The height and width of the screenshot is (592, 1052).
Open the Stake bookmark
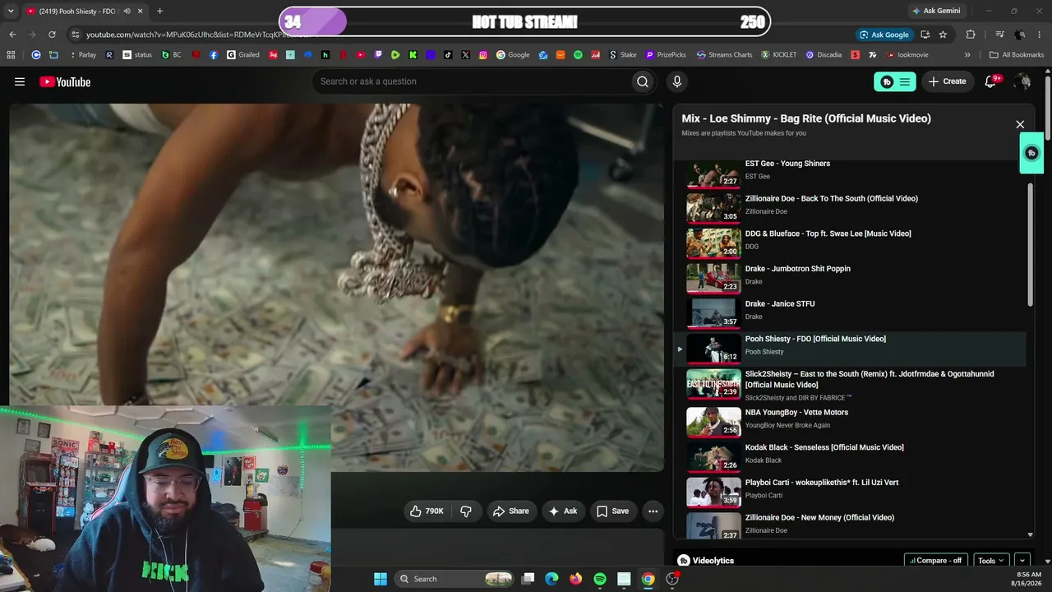point(623,55)
